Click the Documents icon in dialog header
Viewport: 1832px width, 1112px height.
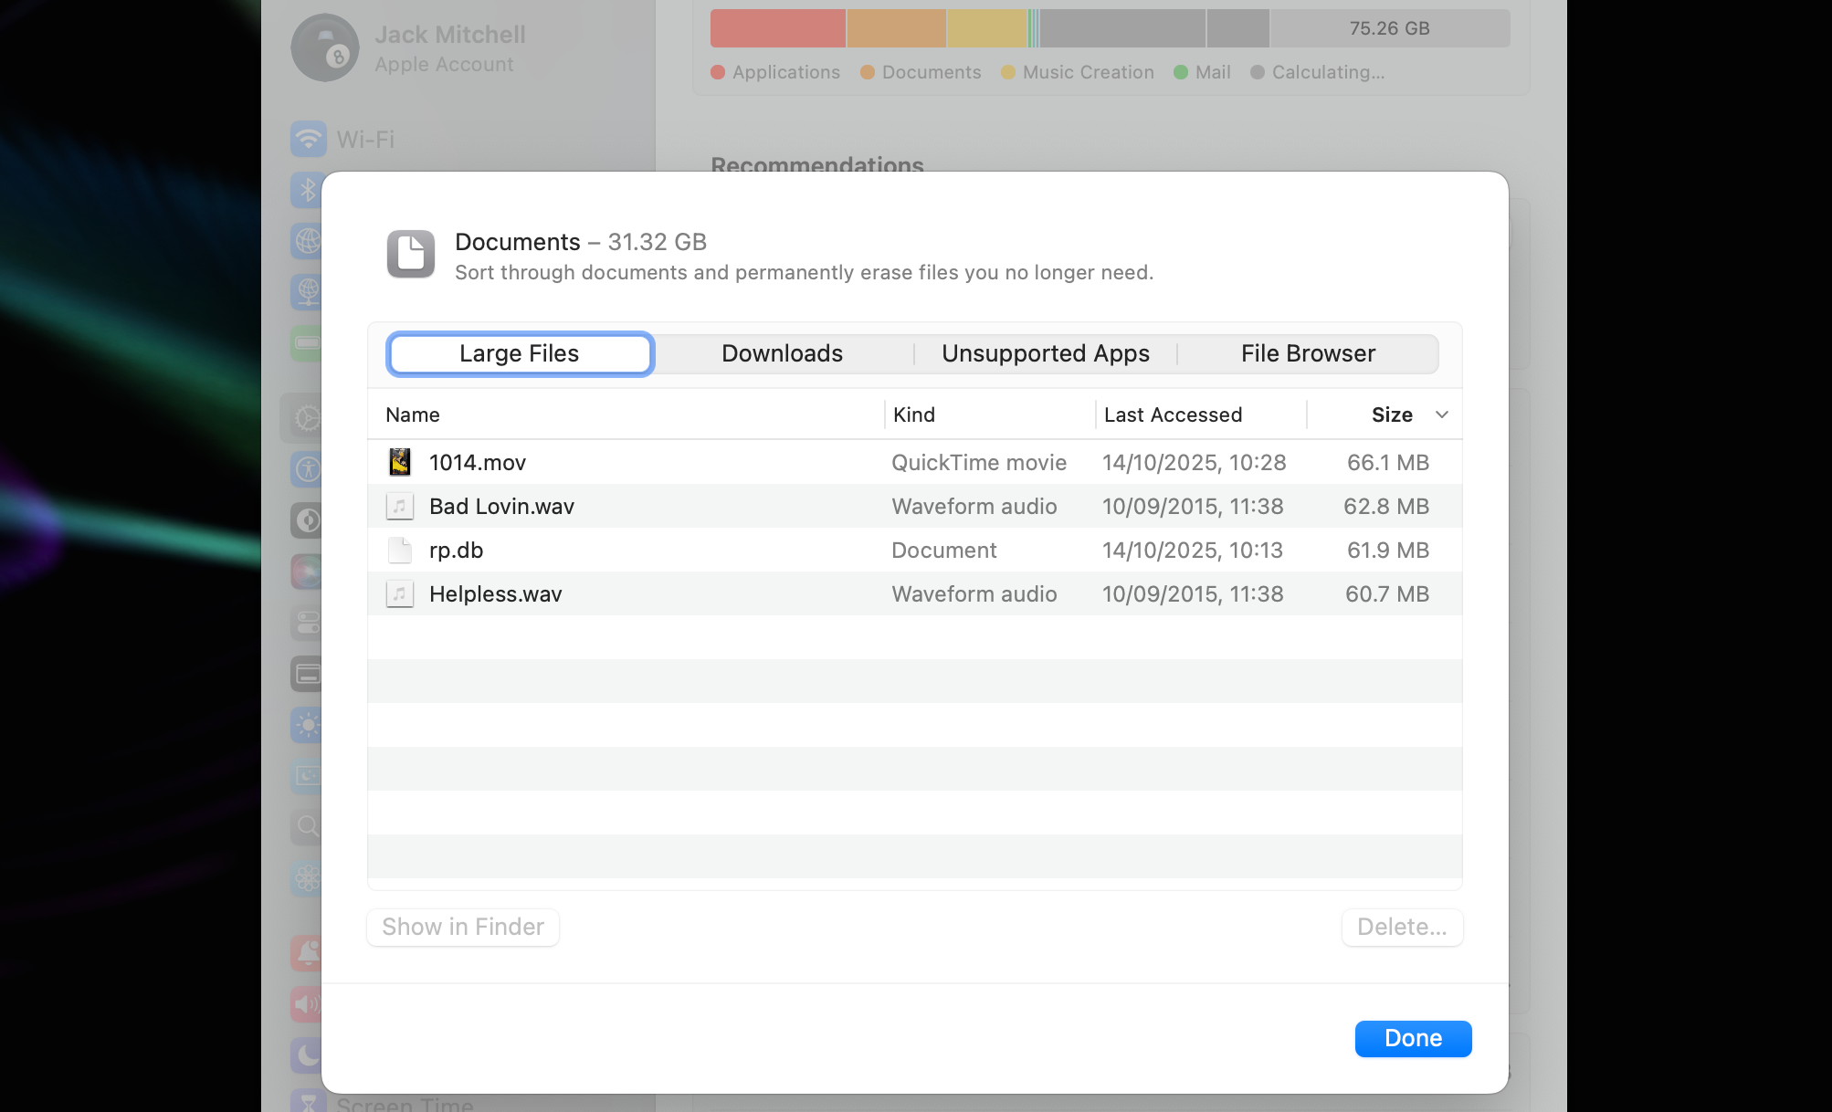point(411,254)
